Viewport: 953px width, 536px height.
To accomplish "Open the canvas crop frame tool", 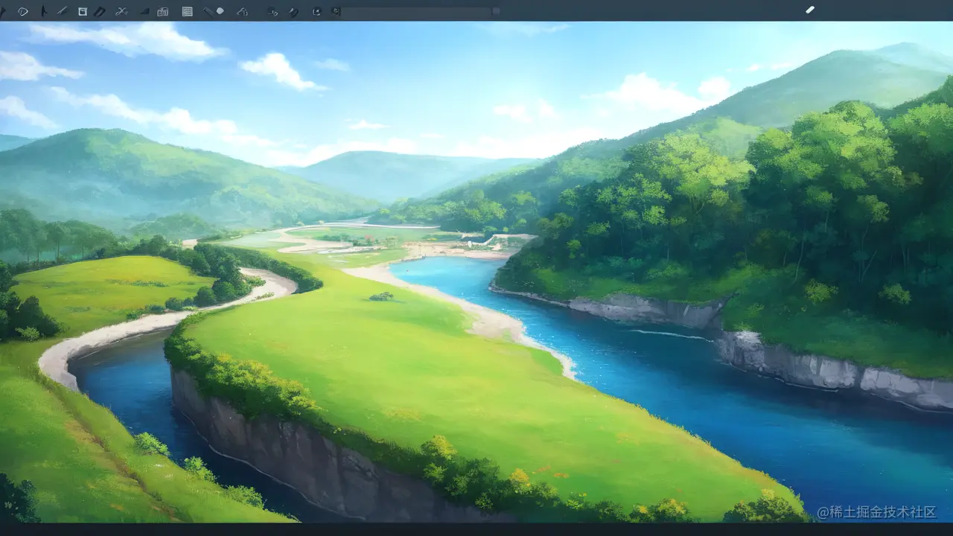I will pos(82,11).
